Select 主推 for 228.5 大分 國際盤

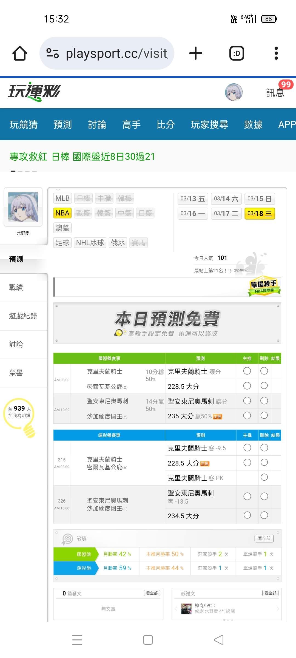click(247, 386)
